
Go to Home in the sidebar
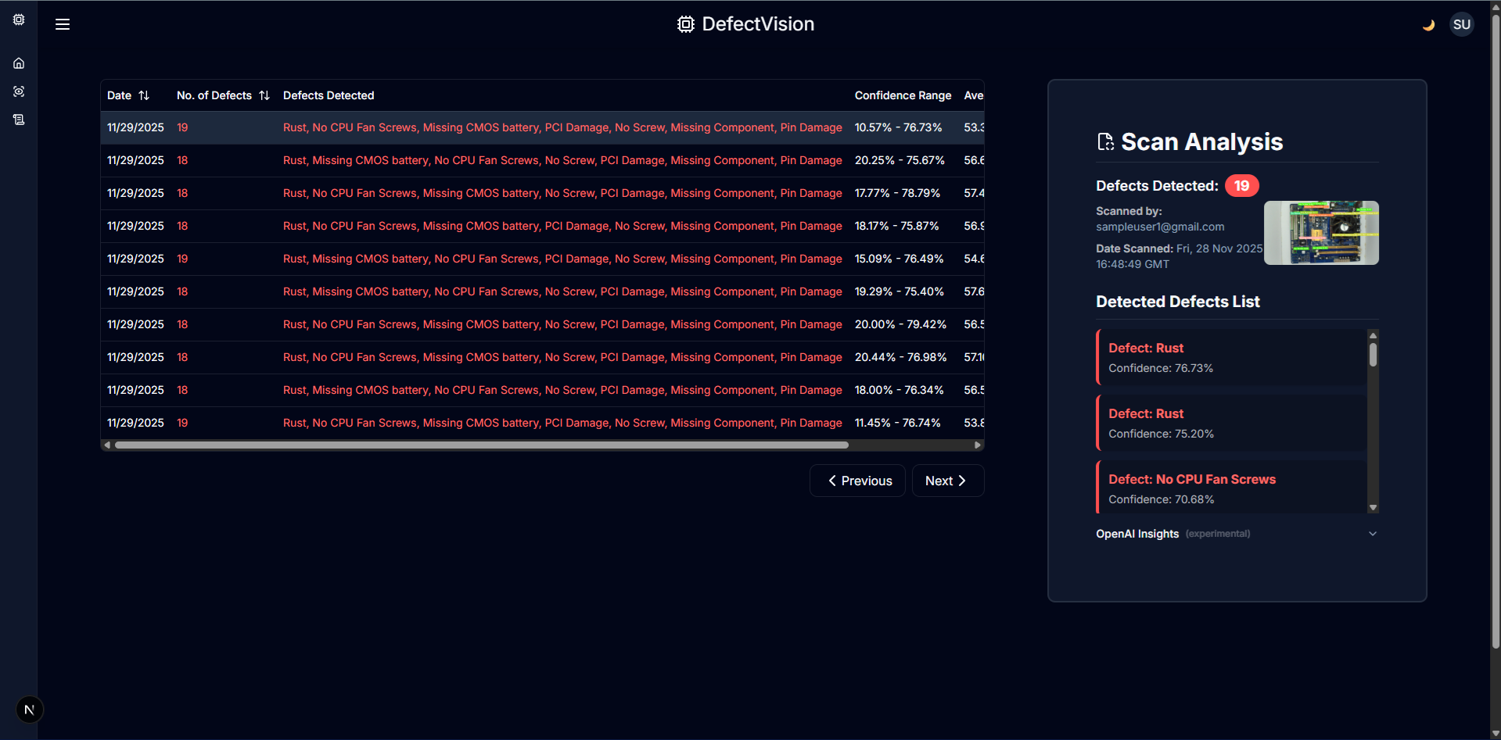coord(19,63)
